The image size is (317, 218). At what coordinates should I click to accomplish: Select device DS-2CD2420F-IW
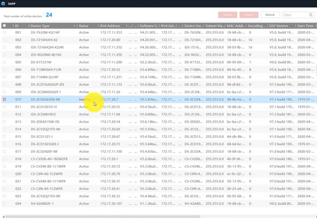(44, 152)
